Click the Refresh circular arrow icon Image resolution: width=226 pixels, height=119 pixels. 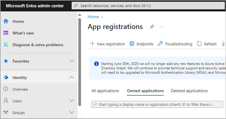click(x=199, y=44)
